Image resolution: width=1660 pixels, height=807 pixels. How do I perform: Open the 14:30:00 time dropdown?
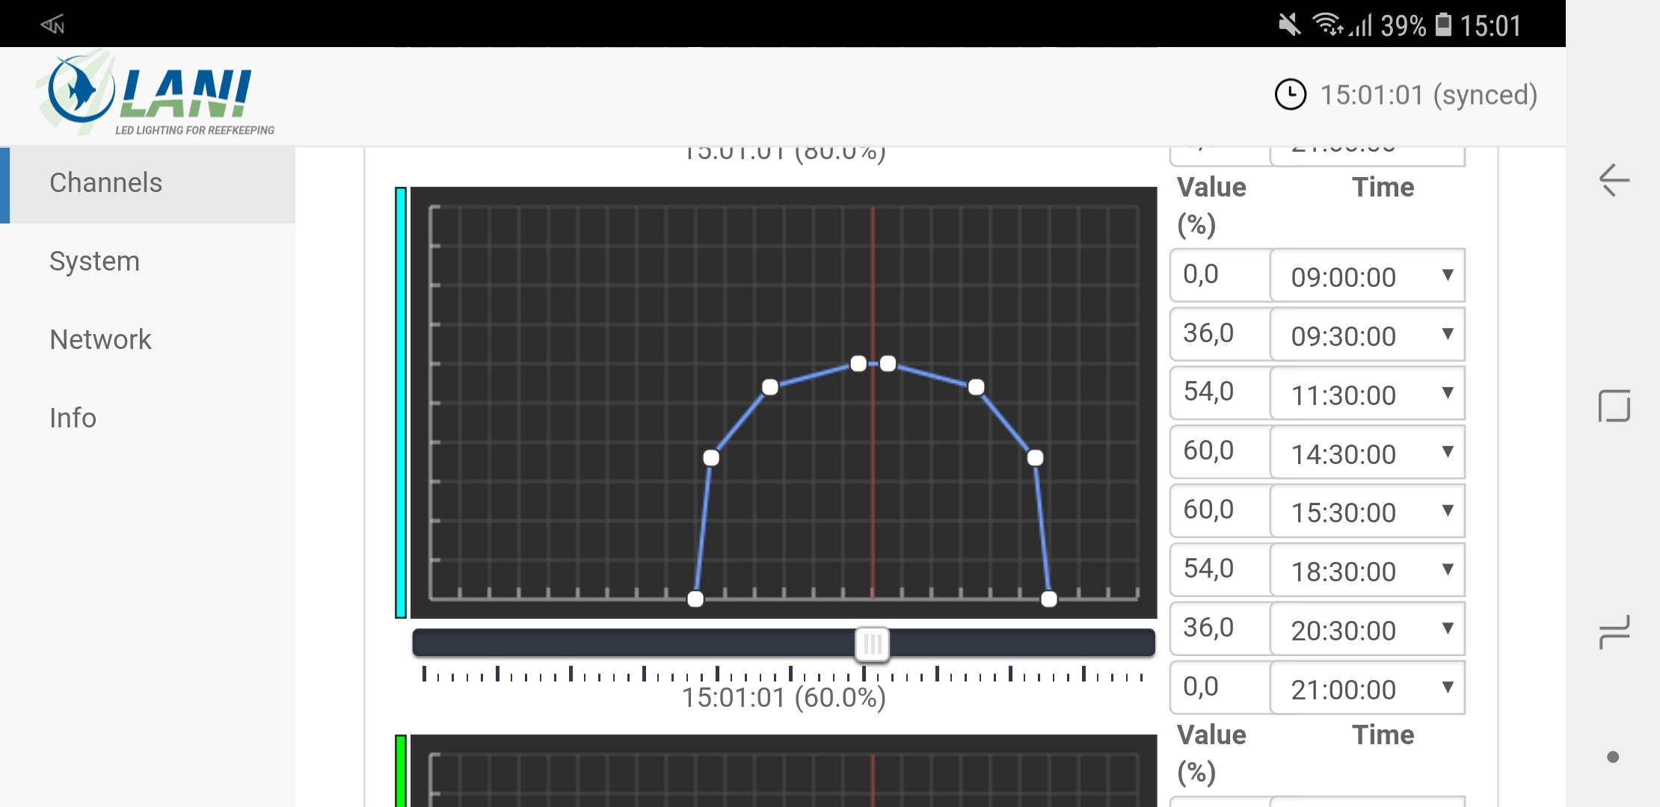point(1367,454)
